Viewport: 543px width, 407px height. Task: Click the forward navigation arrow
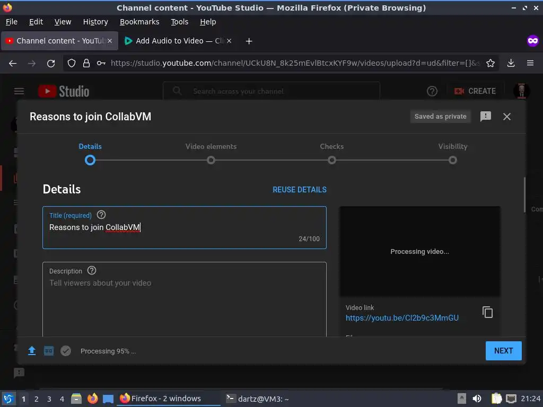[31, 64]
